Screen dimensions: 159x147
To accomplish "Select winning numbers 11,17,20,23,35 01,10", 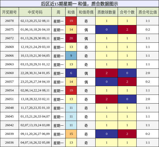I will [35, 108].
